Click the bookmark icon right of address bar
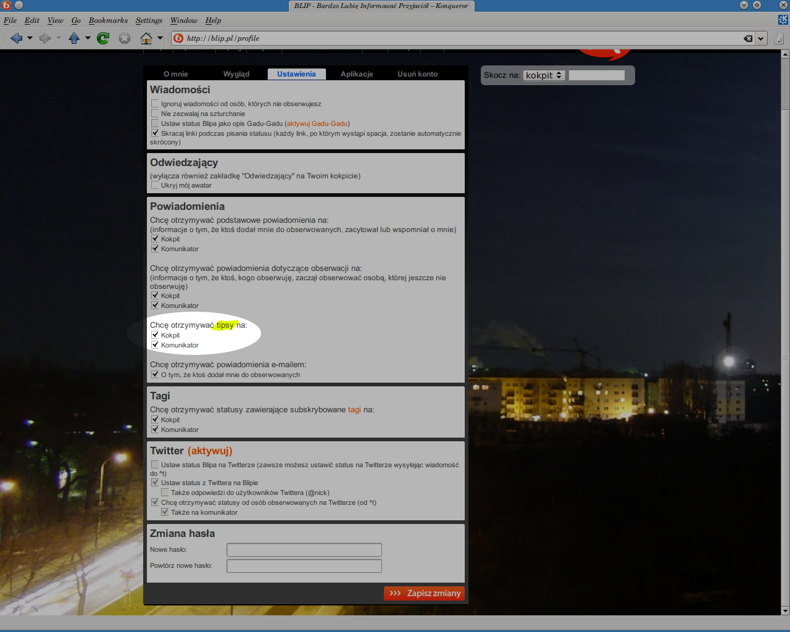The width and height of the screenshot is (790, 632). click(779, 38)
